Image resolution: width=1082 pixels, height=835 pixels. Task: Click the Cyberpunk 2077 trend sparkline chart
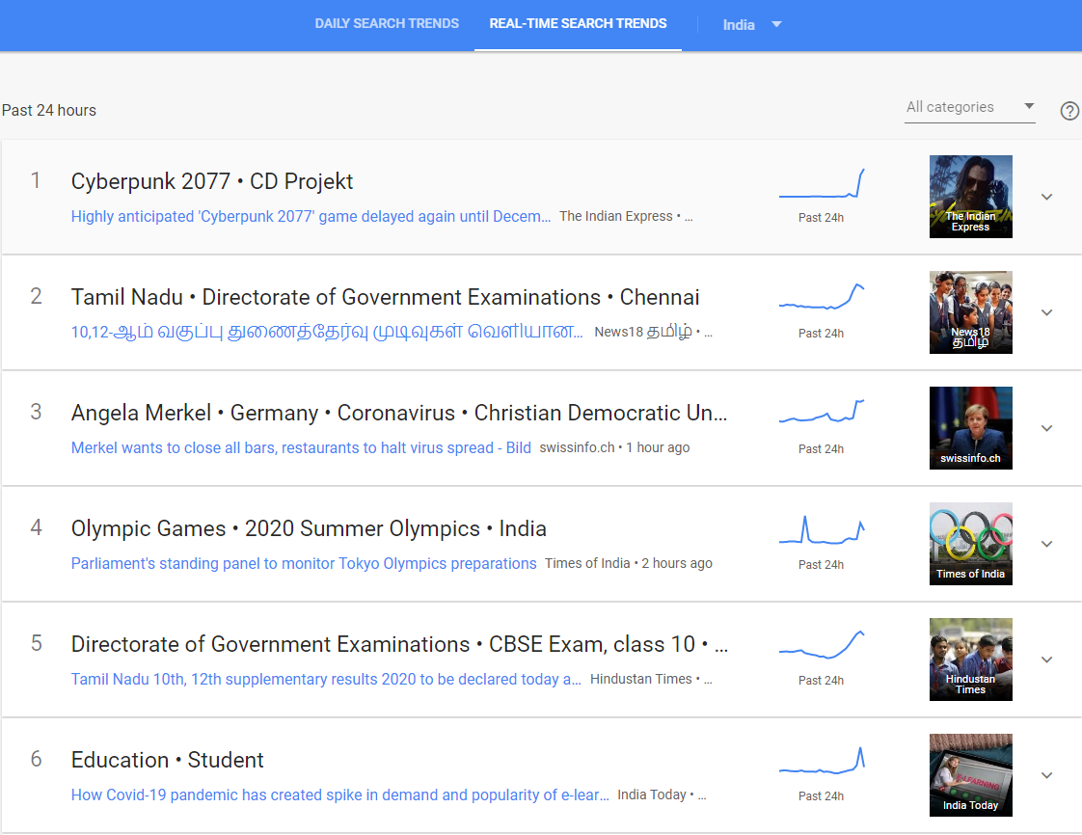822,184
